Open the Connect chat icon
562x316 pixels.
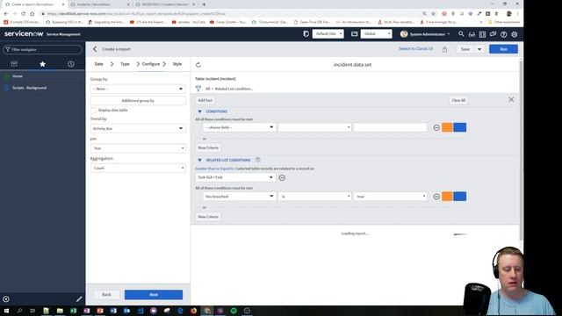494,34
